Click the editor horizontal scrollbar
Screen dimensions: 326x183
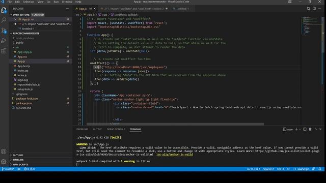pyautogui.click(x=175, y=124)
